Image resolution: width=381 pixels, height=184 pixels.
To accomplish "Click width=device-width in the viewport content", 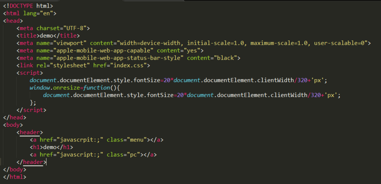I will click(x=150, y=43).
